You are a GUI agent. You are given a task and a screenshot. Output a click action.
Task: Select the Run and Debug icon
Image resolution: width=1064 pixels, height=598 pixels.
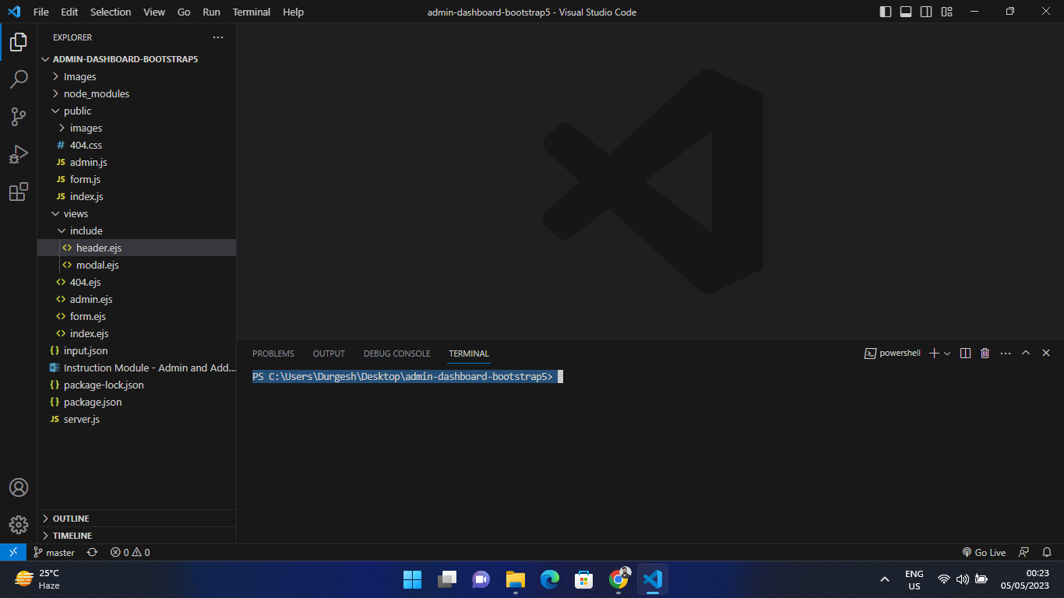coord(19,154)
